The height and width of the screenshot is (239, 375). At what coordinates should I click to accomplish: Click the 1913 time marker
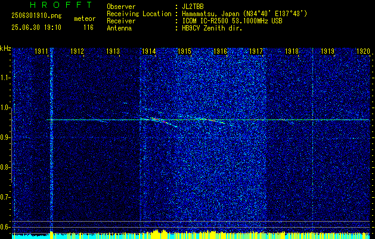click(113, 51)
